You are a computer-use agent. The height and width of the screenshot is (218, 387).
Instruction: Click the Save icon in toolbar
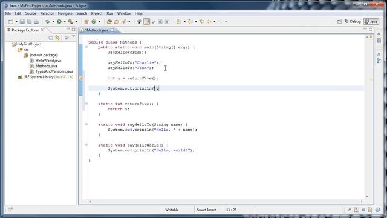coord(22,22)
